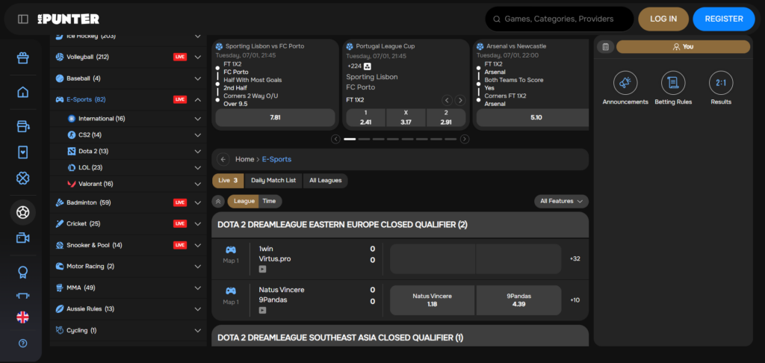The width and height of the screenshot is (765, 363).
Task: Switch to the Daily Match List tab
Action: (x=273, y=180)
